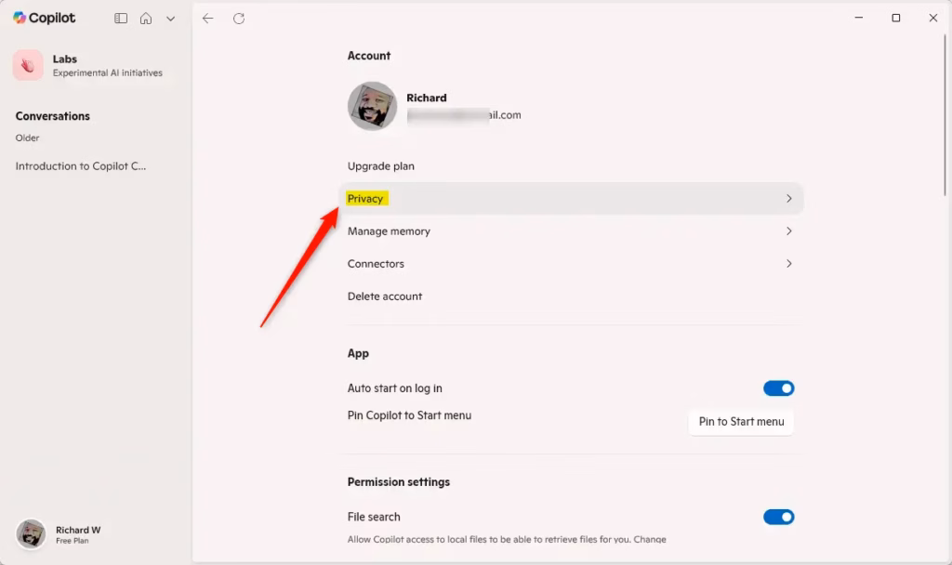Click Richard's account profile picture
The height and width of the screenshot is (565, 952).
(x=372, y=106)
